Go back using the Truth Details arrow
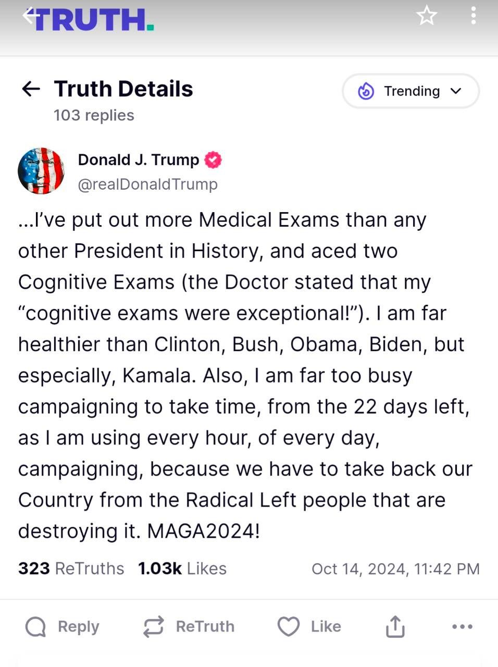Image resolution: width=498 pixels, height=667 pixels. 31,89
